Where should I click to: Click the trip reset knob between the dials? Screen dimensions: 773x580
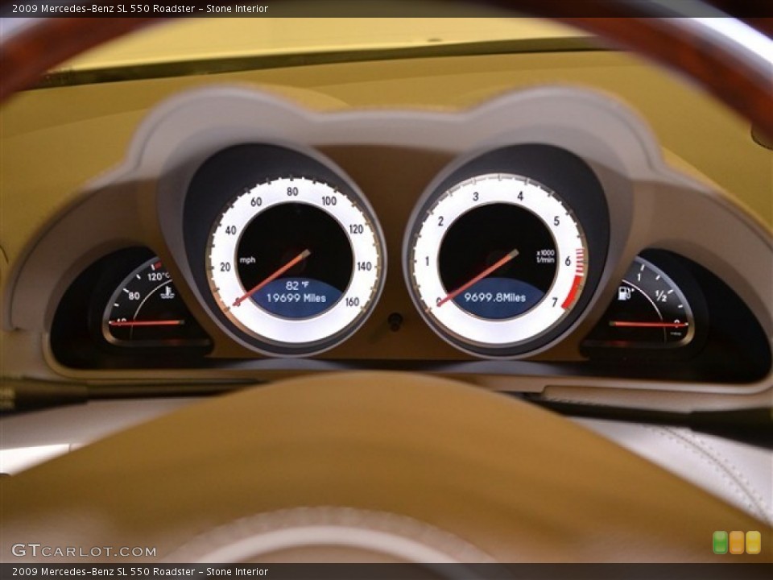click(395, 321)
